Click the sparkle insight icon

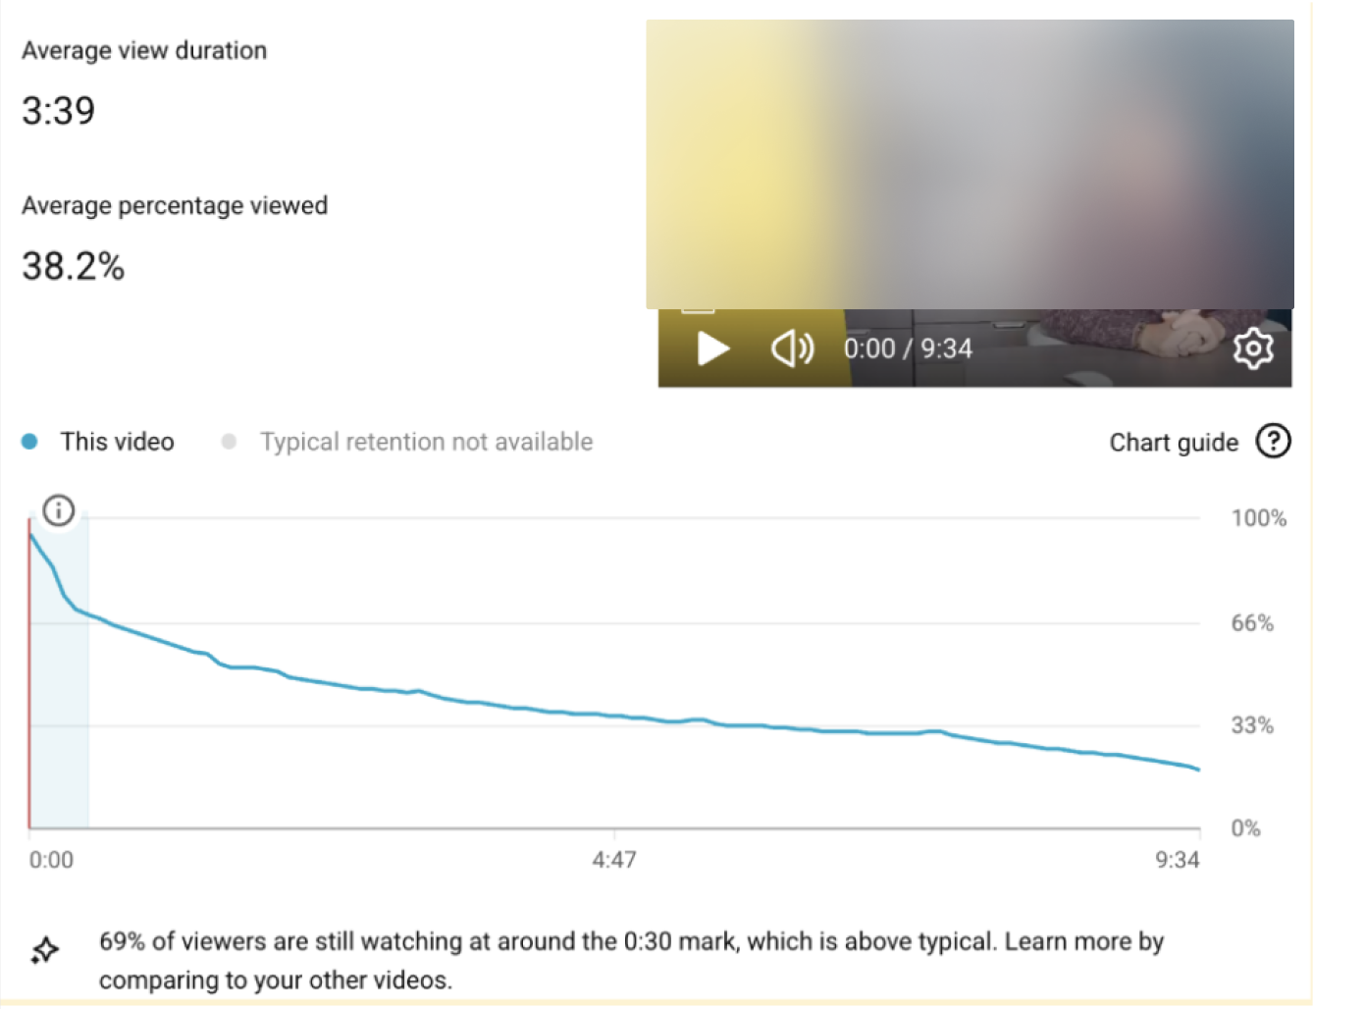click(44, 950)
